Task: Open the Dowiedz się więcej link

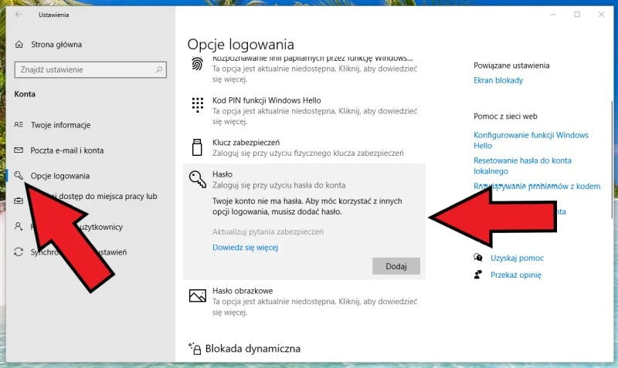Action: (x=245, y=248)
